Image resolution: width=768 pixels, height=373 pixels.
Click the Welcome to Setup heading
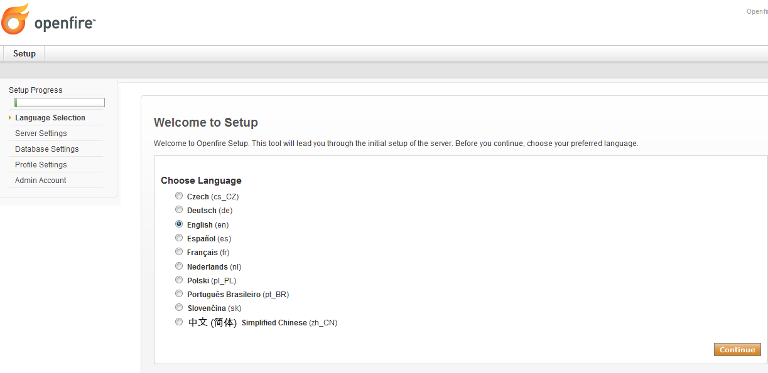click(206, 122)
